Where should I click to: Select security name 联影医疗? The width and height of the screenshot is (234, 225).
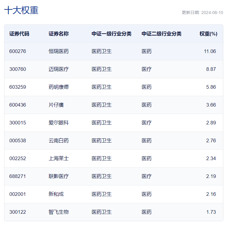click(x=59, y=176)
